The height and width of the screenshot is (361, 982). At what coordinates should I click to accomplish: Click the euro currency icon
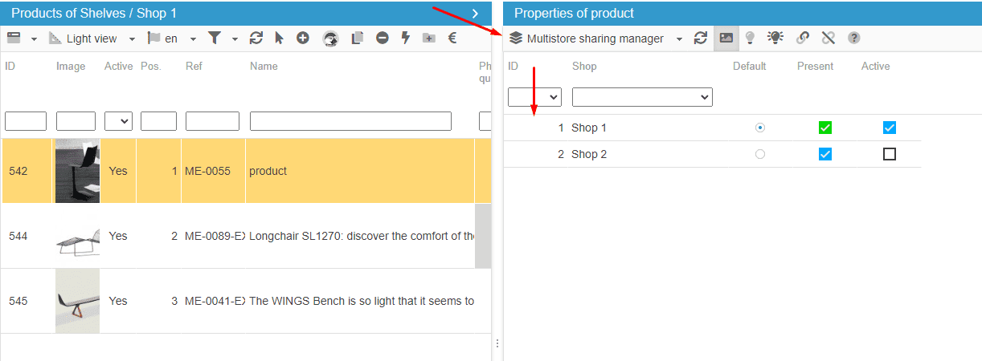452,38
